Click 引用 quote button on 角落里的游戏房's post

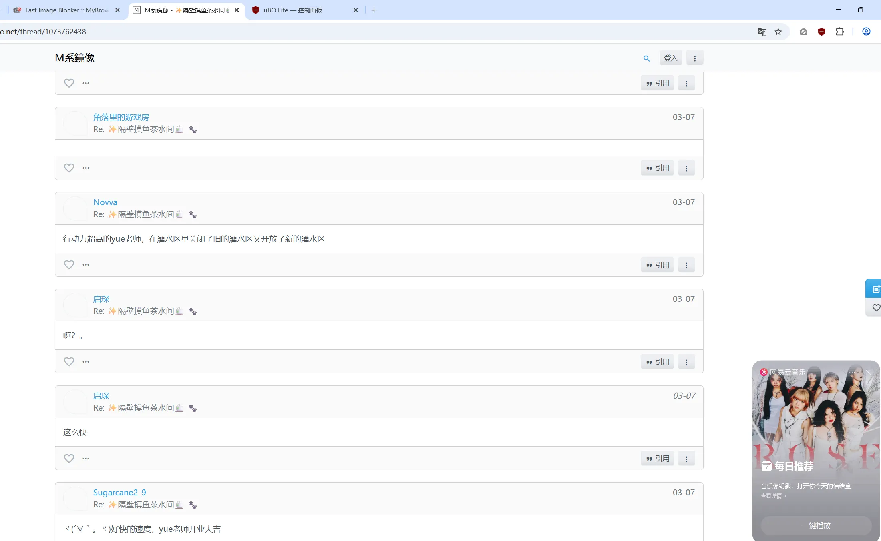tap(658, 168)
